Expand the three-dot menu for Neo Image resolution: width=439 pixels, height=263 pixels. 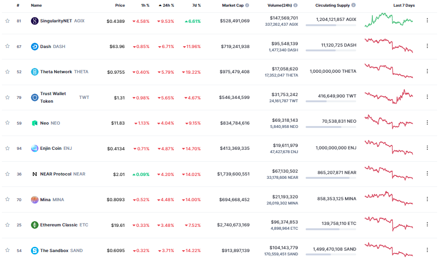click(427, 123)
